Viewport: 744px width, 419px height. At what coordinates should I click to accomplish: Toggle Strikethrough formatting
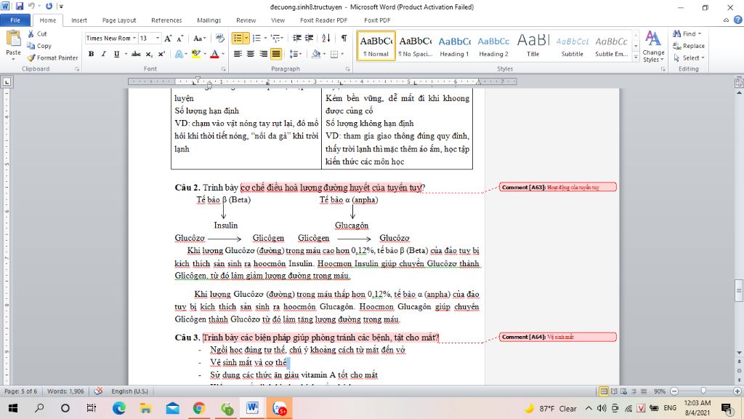click(136, 54)
